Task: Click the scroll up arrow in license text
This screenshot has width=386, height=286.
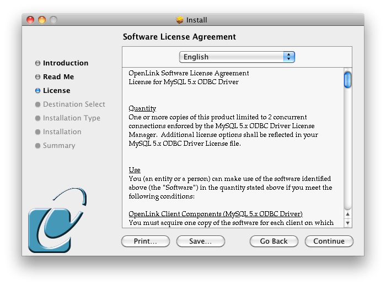Action: [347, 214]
